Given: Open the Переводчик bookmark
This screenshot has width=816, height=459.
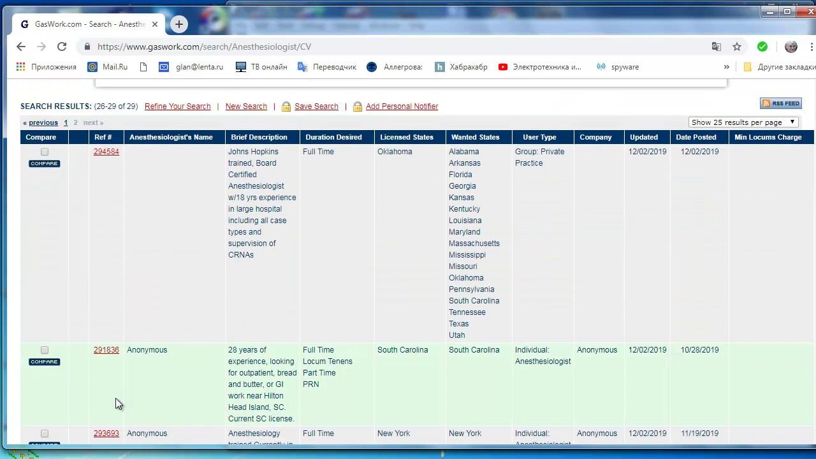Looking at the screenshot, I should (327, 67).
